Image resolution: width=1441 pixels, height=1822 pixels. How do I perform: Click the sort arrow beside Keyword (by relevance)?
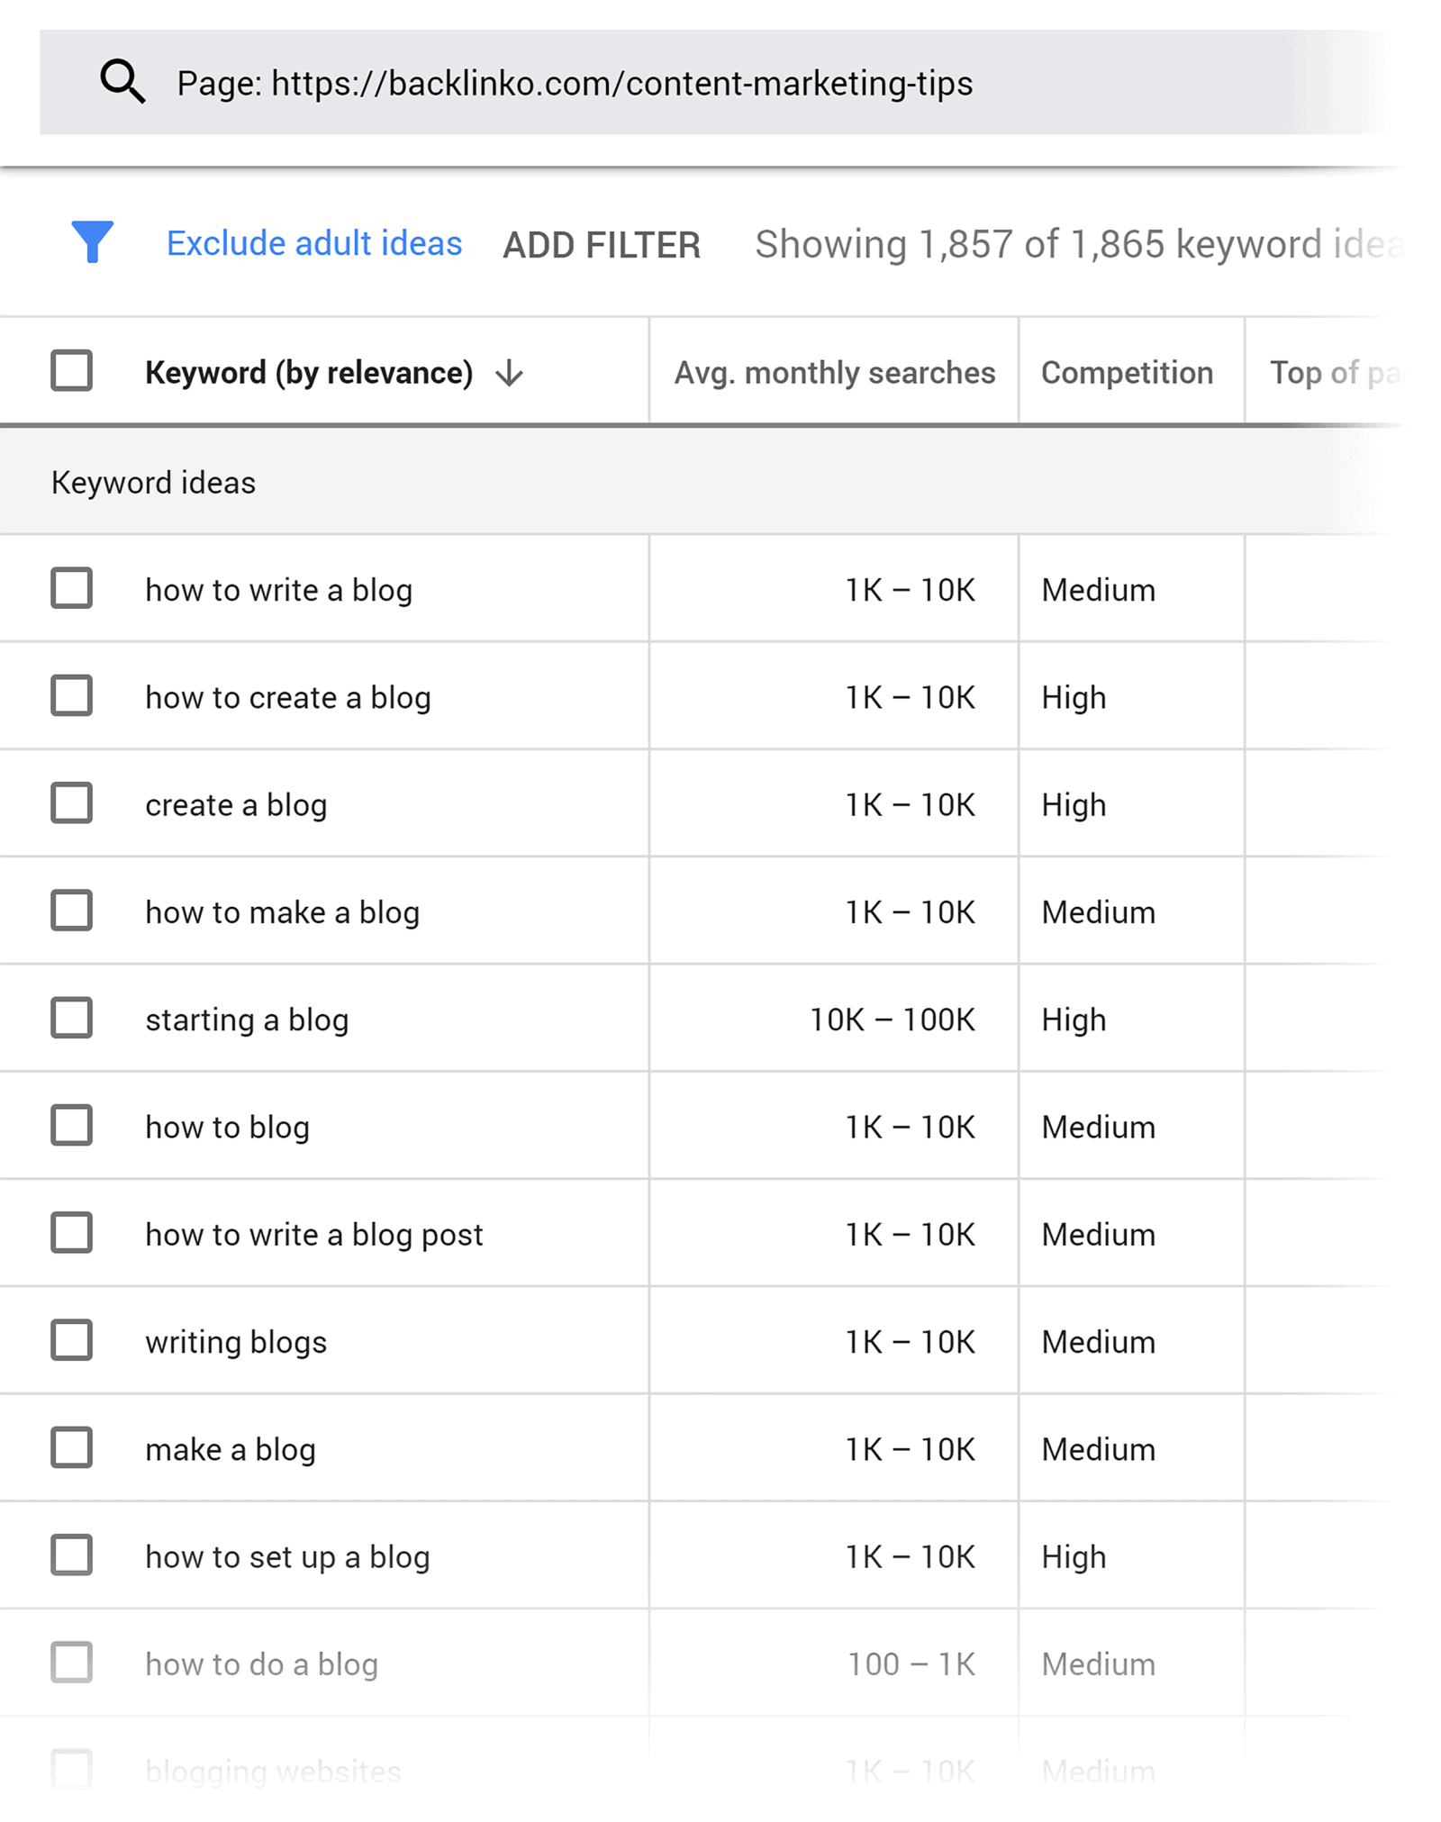tap(507, 372)
